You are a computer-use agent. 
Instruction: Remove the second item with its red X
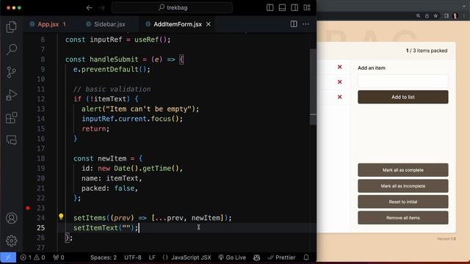click(339, 81)
